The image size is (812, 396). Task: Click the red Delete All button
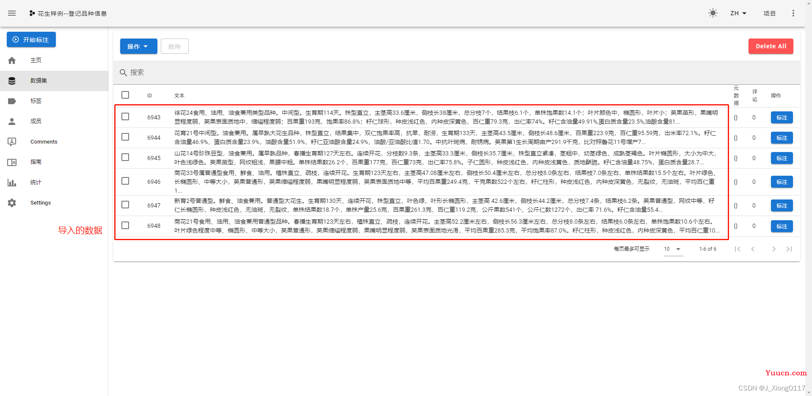[771, 46]
